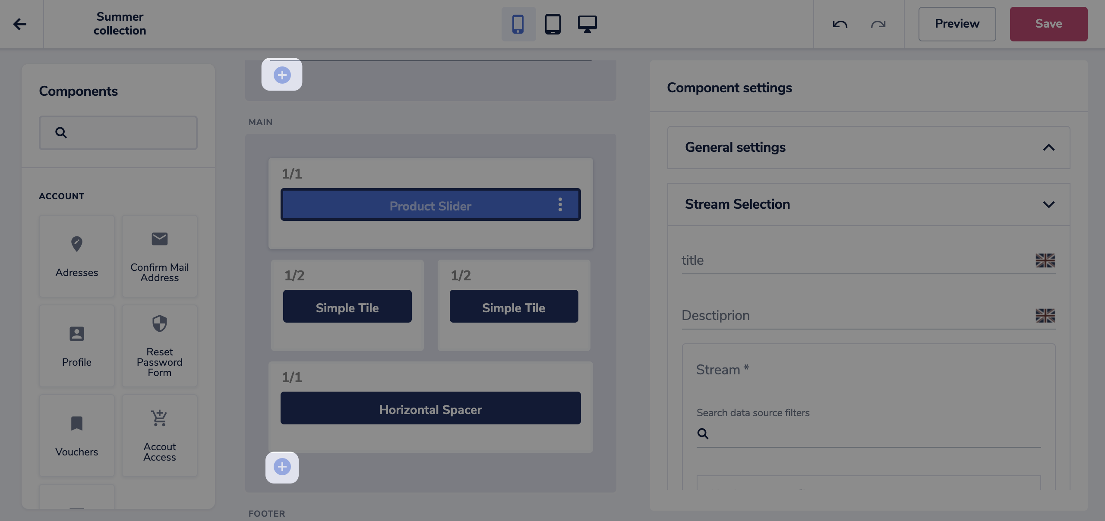Open Product Slider three-dot menu
This screenshot has height=521, width=1105.
click(560, 204)
